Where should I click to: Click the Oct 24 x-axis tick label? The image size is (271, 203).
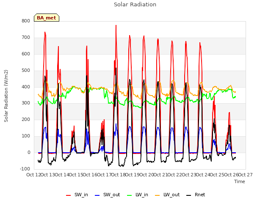pos(203,175)
